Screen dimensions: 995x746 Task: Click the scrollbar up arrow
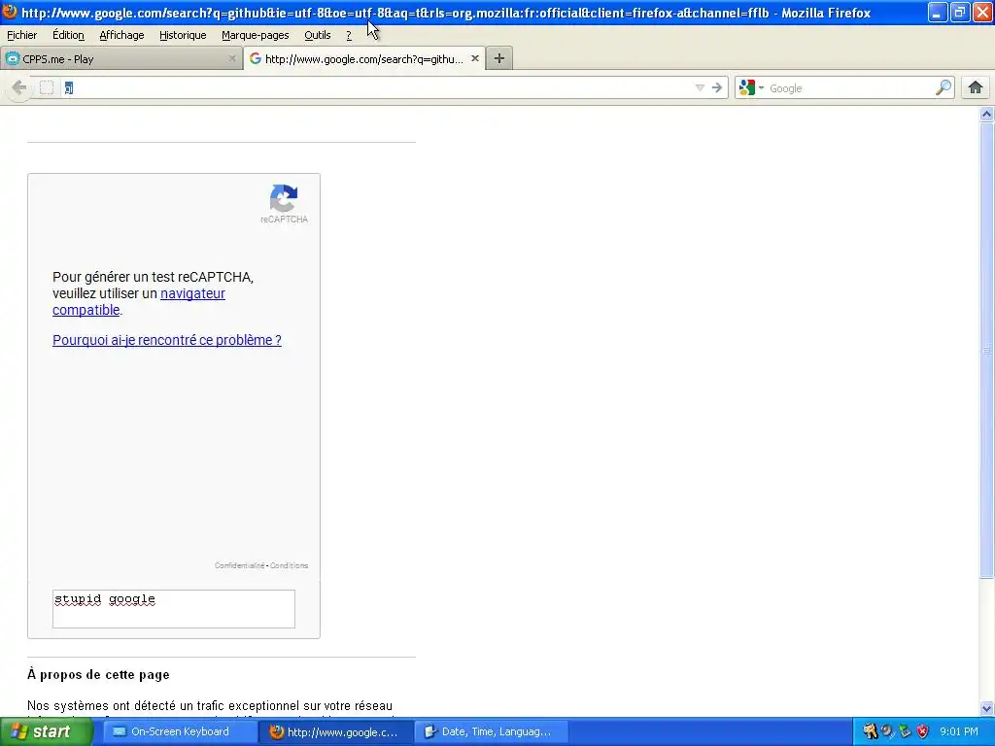986,115
